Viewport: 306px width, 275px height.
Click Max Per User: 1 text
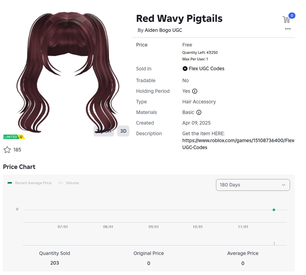point(195,59)
